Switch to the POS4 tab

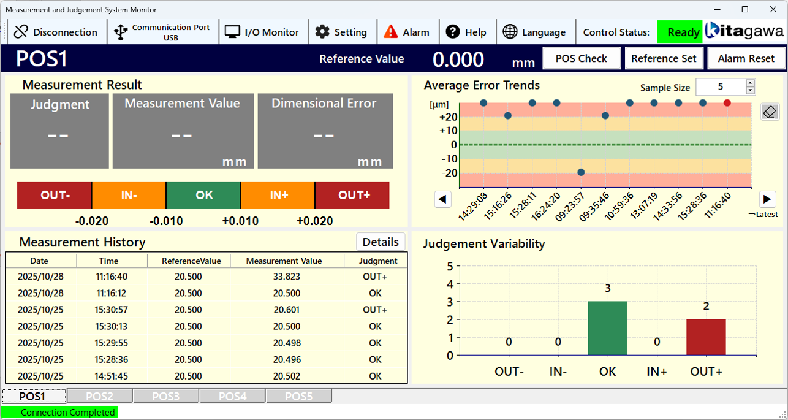232,396
